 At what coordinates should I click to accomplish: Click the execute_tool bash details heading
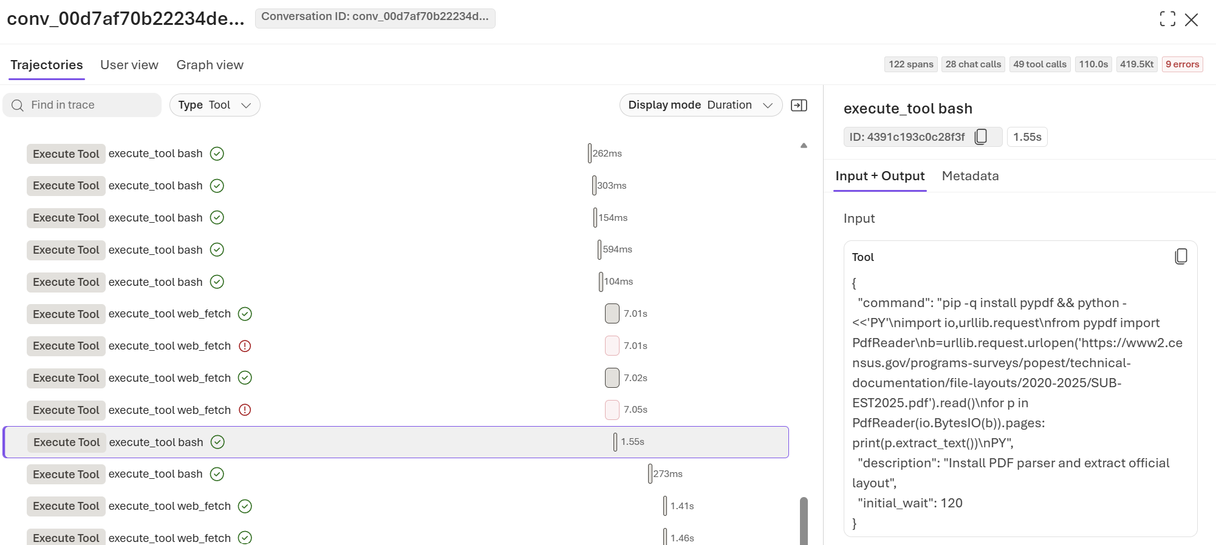point(907,109)
